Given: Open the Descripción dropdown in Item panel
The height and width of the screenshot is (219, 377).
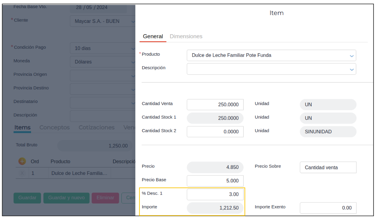Looking at the screenshot, I should pos(352,69).
